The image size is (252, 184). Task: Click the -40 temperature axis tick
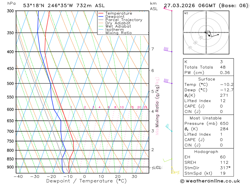[18, 176]
